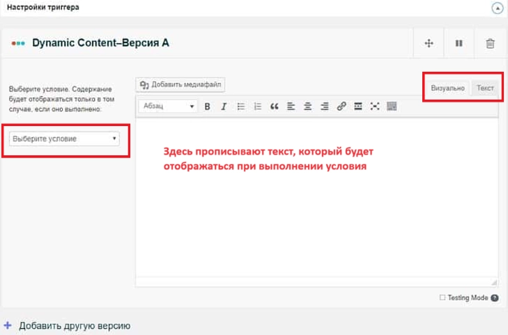508x335 pixels.
Task: Switch to the Текст editor tab
Action: 485,88
